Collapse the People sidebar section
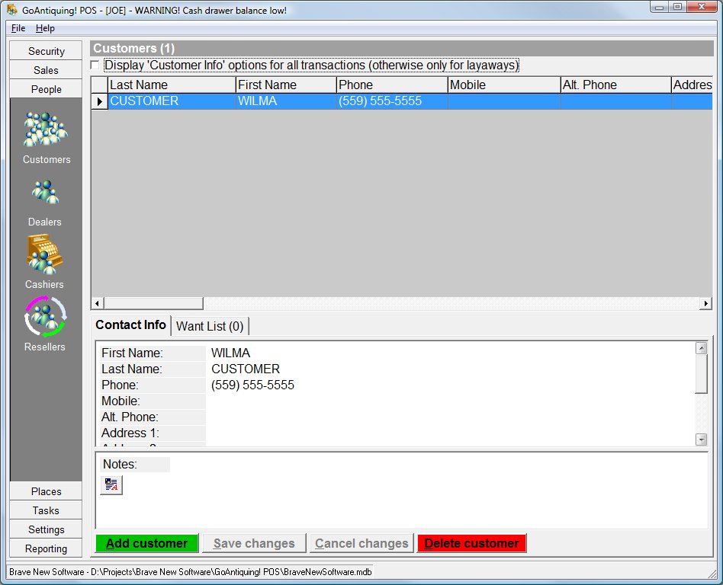 (x=46, y=89)
